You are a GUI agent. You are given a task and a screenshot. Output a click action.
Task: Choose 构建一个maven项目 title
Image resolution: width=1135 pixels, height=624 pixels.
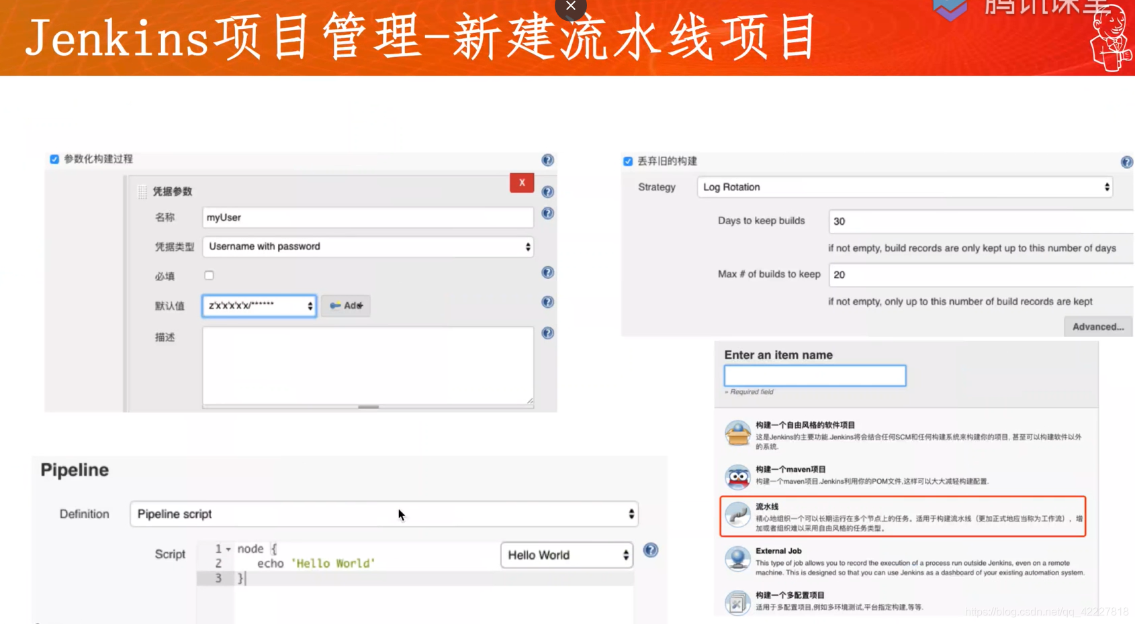click(790, 469)
